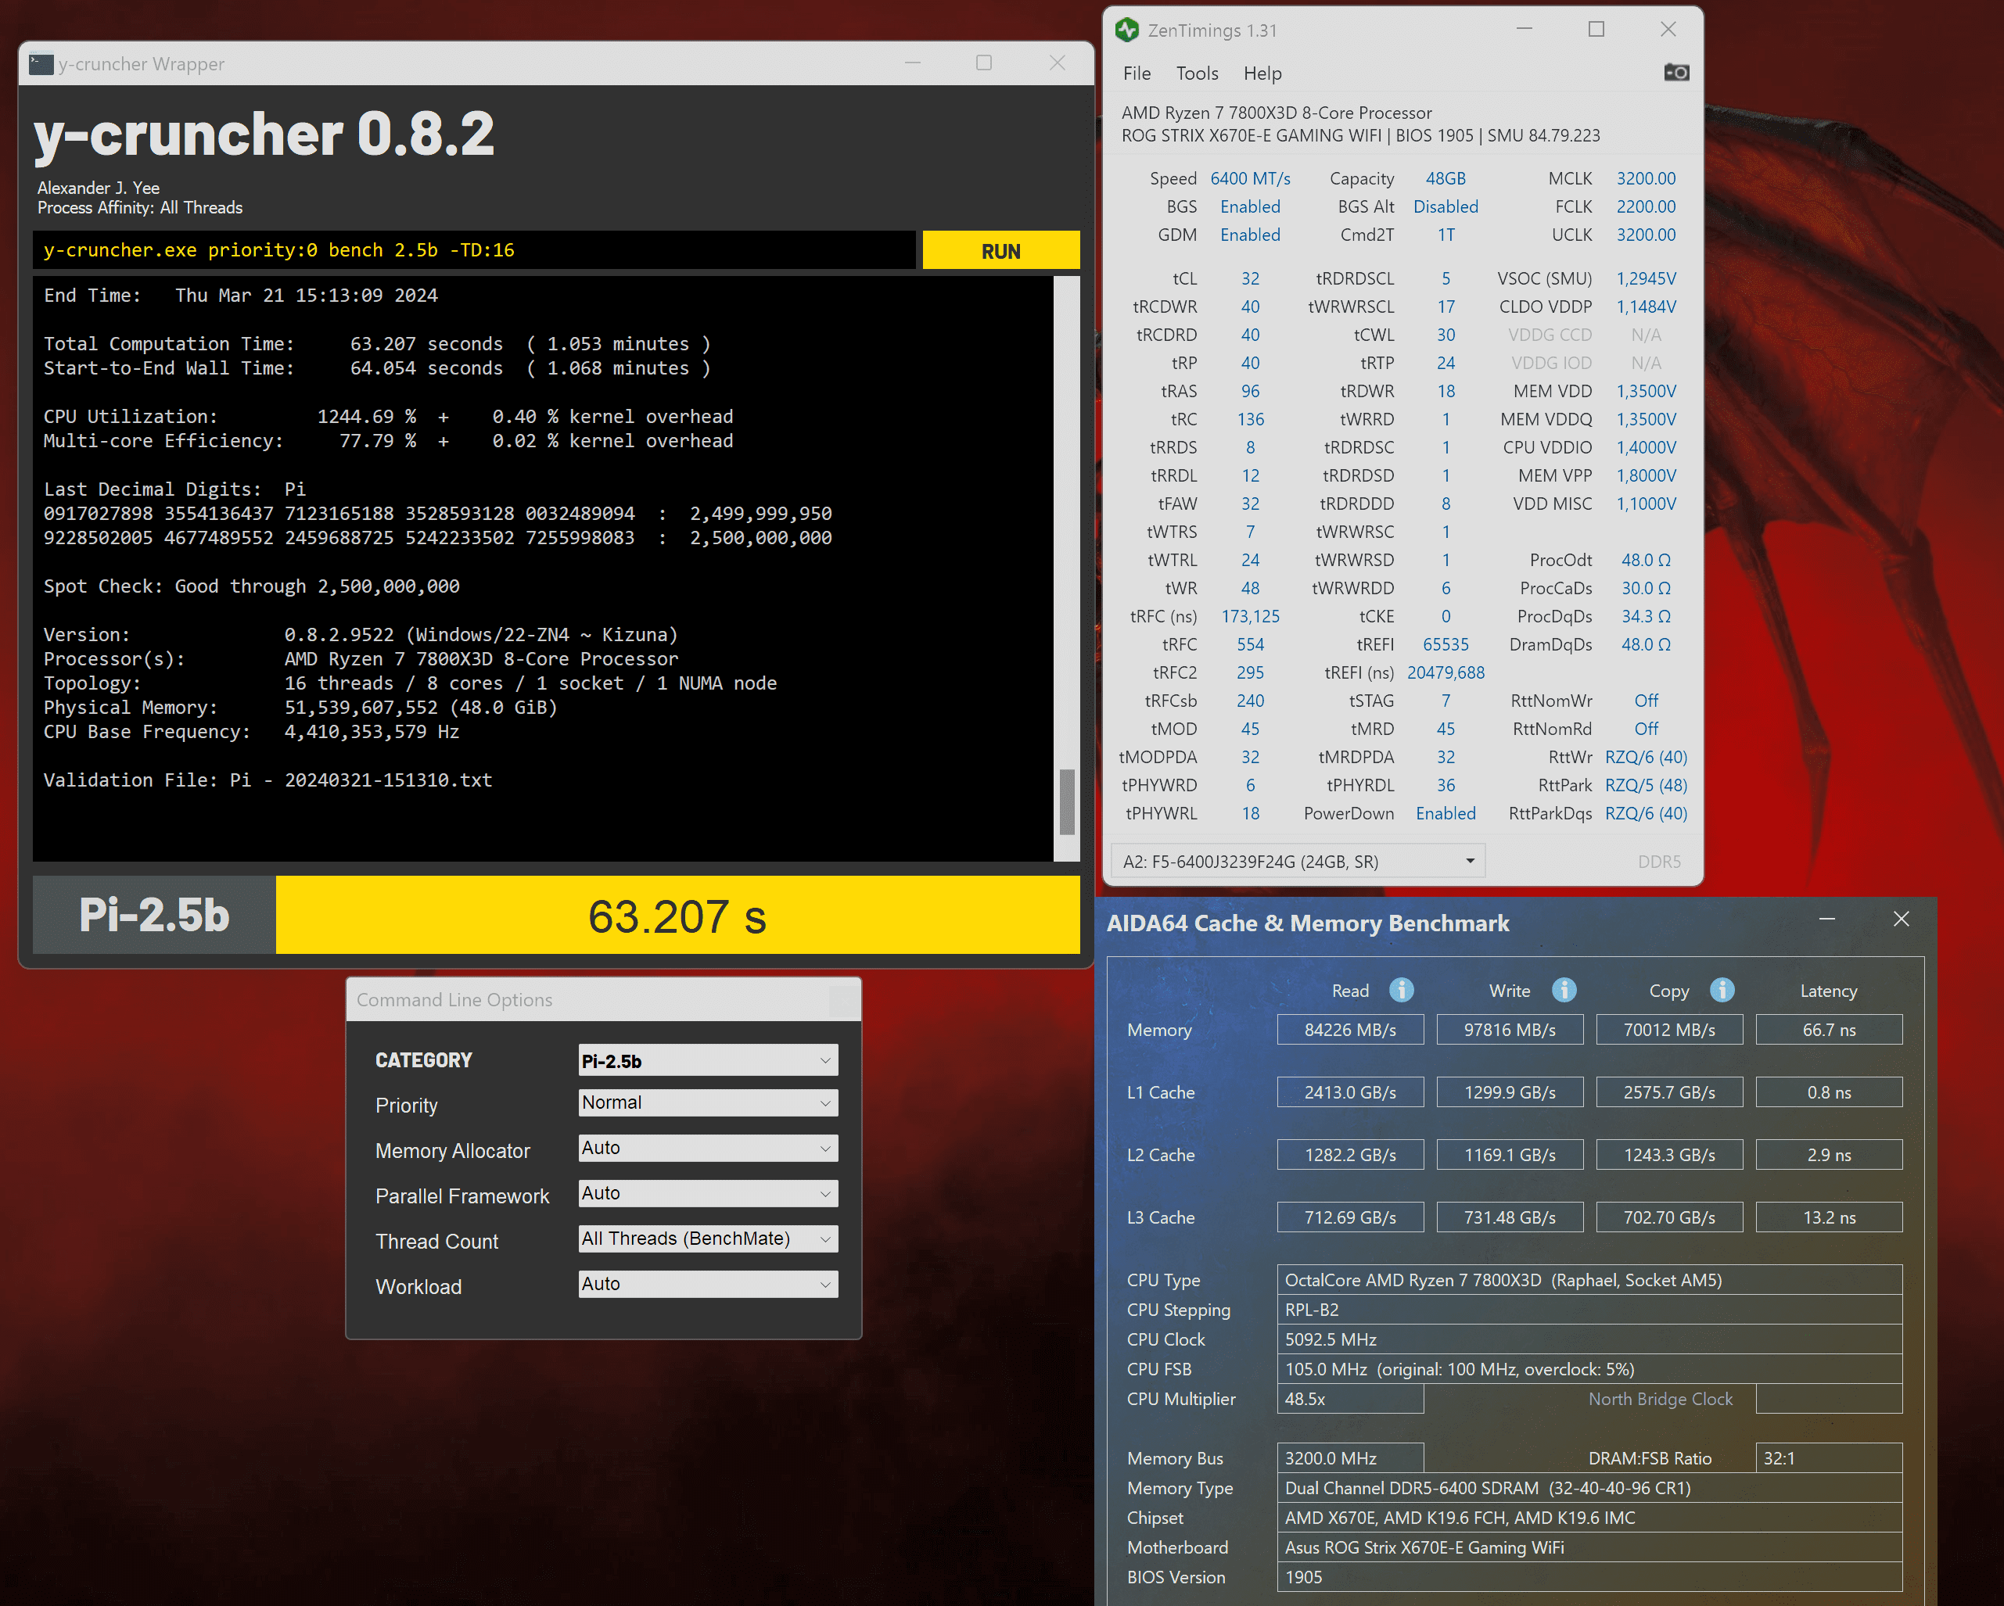Click the yellow 63.207 s result bar
Screen dimensions: 2004x1606
677,916
